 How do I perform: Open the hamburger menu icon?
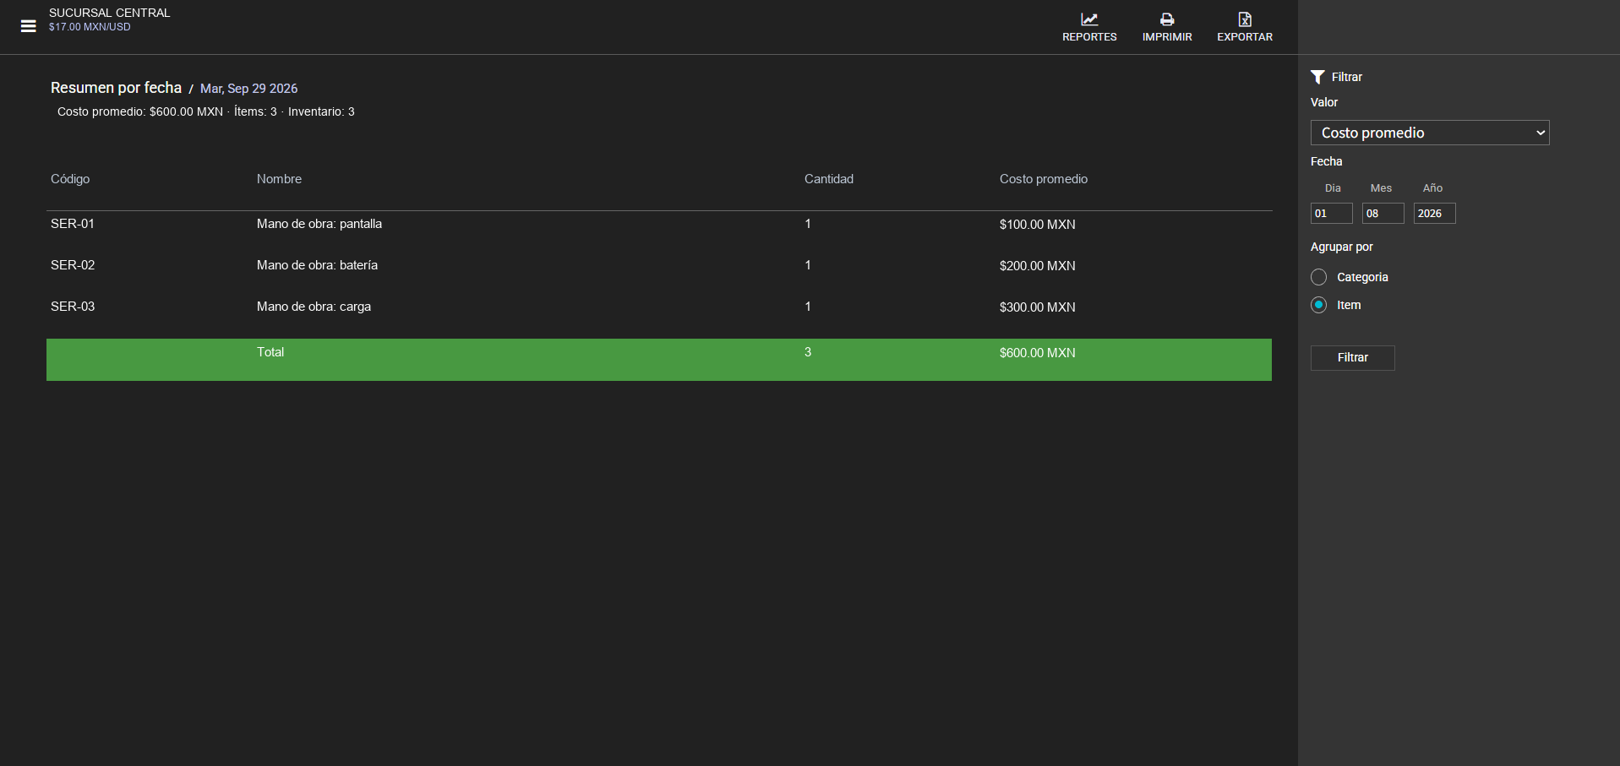pos(29,26)
